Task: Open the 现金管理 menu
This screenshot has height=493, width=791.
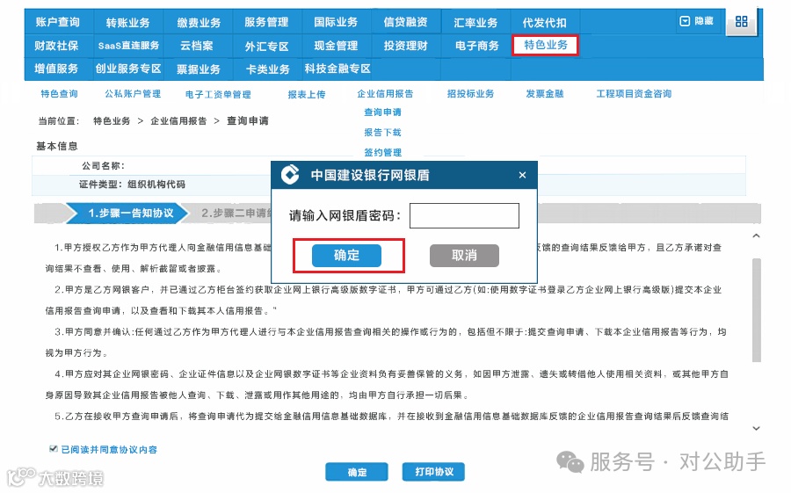Action: tap(336, 46)
